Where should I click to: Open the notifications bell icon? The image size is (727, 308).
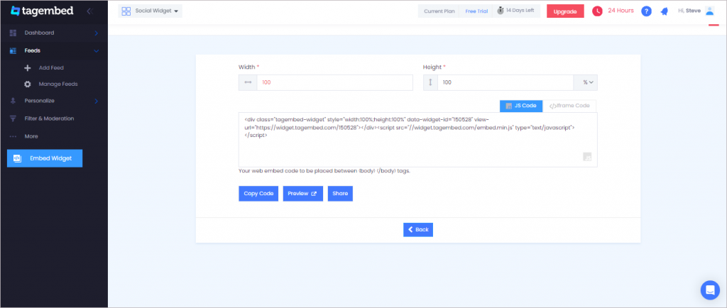665,11
